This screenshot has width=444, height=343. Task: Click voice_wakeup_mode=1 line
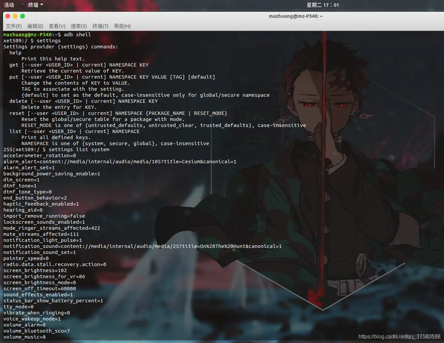click(32, 319)
